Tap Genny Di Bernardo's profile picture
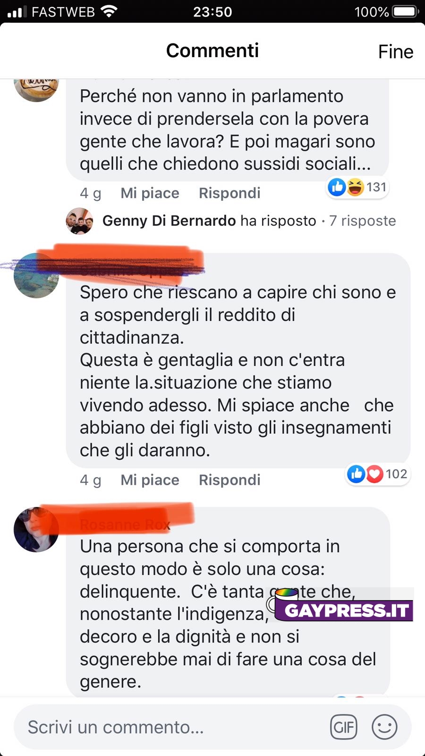 [79, 221]
